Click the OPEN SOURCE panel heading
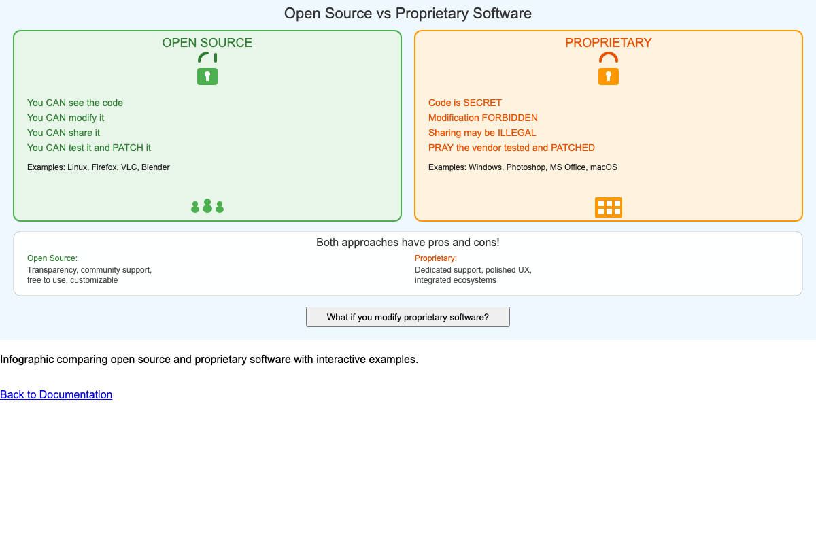The width and height of the screenshot is (816, 544). pos(207,42)
